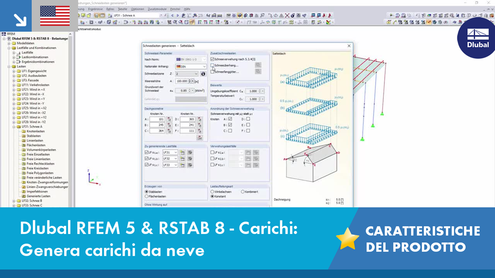
Task: Pick node A graphically with its select icon
Action: click(169, 119)
